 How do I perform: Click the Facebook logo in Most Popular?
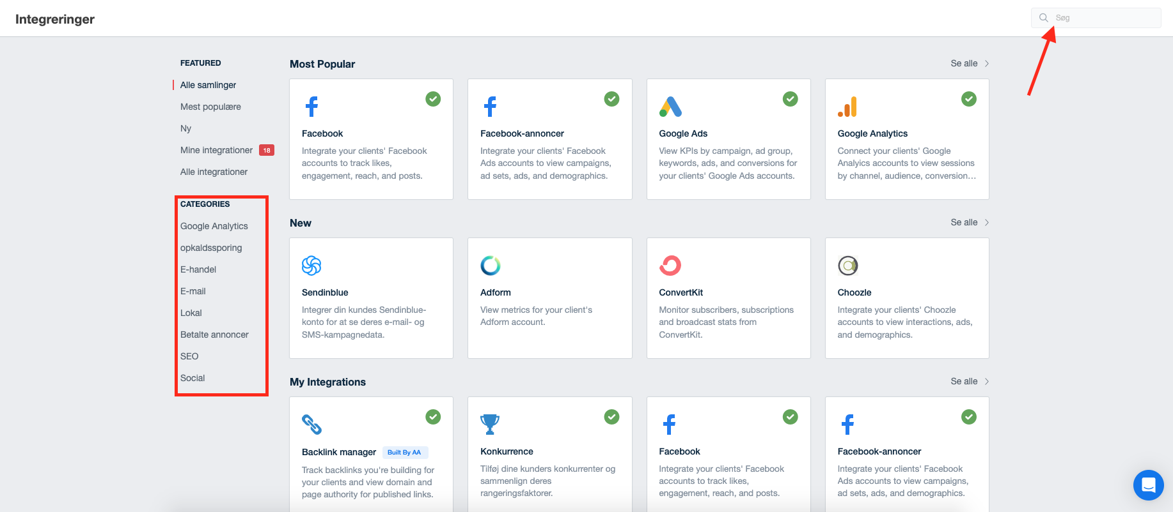click(x=311, y=107)
